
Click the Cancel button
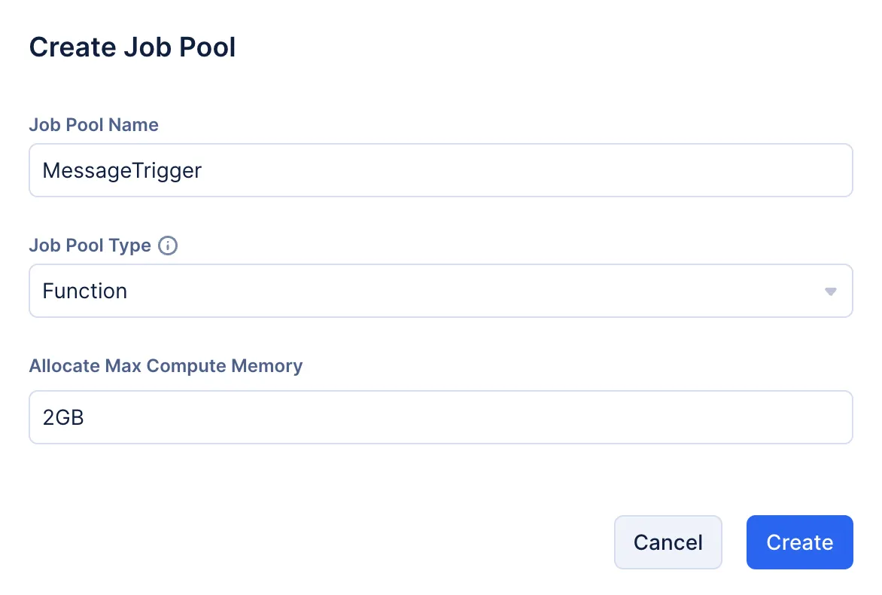pos(668,542)
